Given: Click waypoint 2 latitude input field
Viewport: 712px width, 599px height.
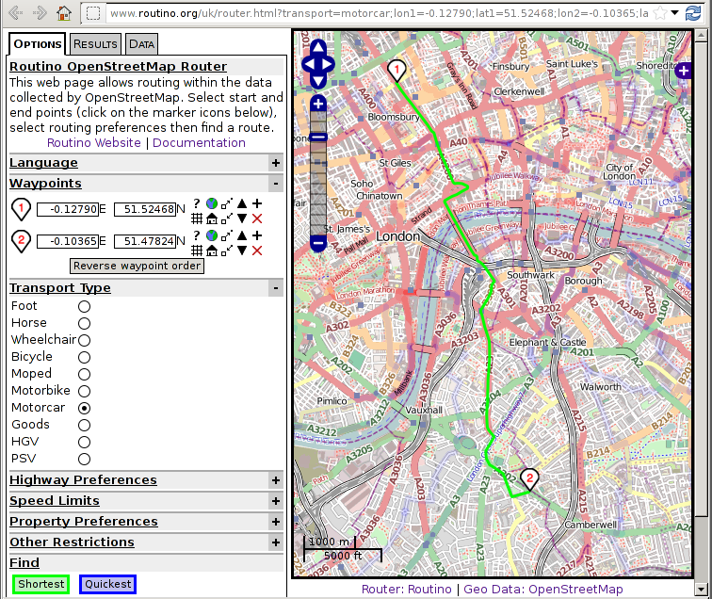Looking at the screenshot, I should coord(145,241).
